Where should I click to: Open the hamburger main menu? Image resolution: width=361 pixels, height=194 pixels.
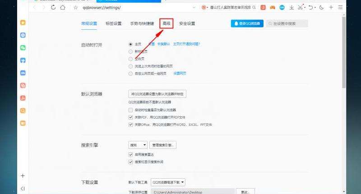tap(340, 7)
